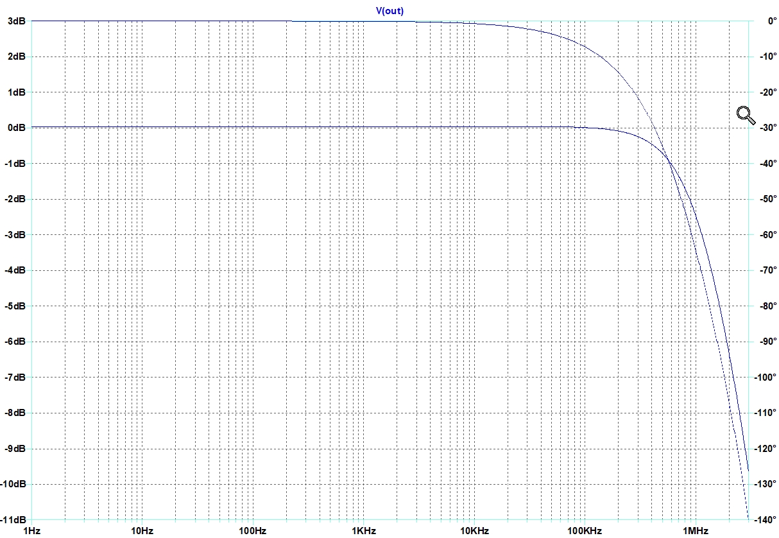Click the -140° phase axis label
The image size is (779, 538).
coord(767,519)
